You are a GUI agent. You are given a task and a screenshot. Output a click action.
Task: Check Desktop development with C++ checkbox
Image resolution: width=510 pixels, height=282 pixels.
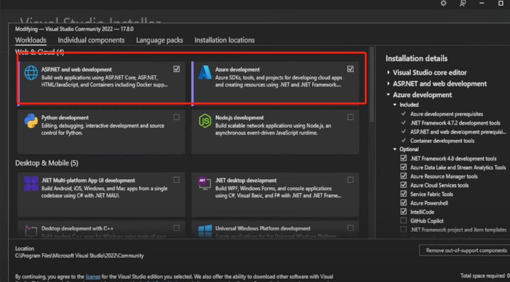176,227
